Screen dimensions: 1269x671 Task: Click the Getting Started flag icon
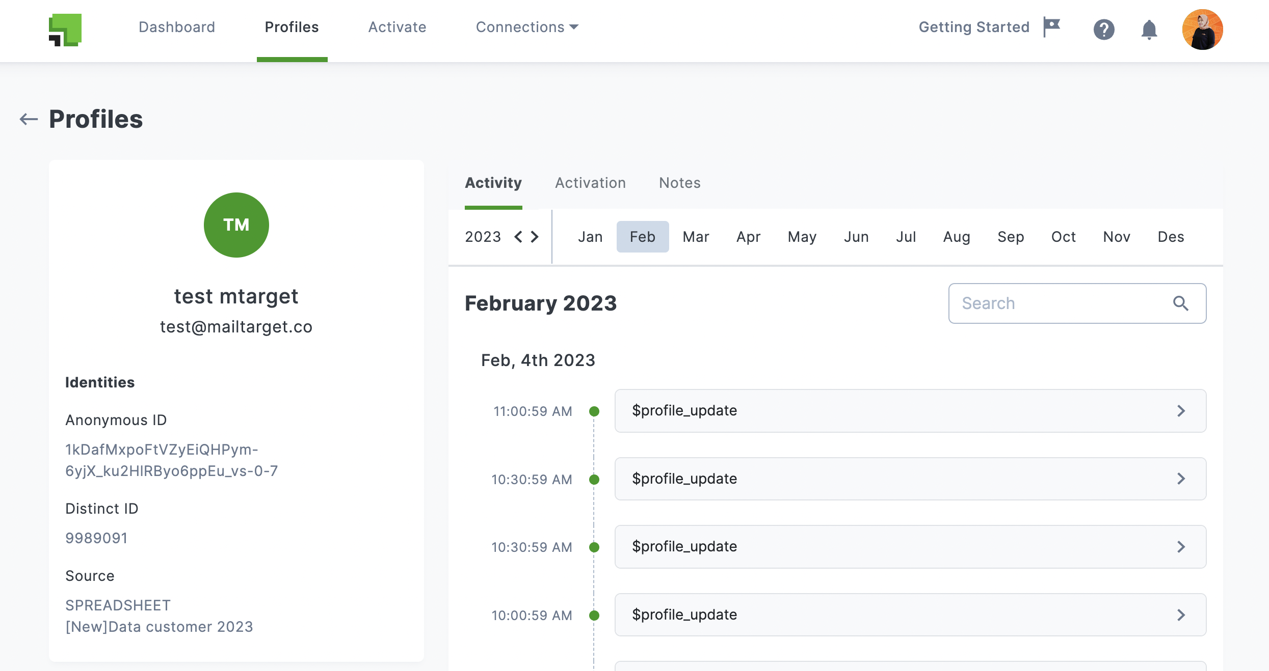coord(1051,26)
